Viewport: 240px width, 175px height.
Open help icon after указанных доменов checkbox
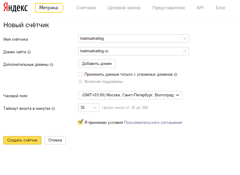pos(176,74)
